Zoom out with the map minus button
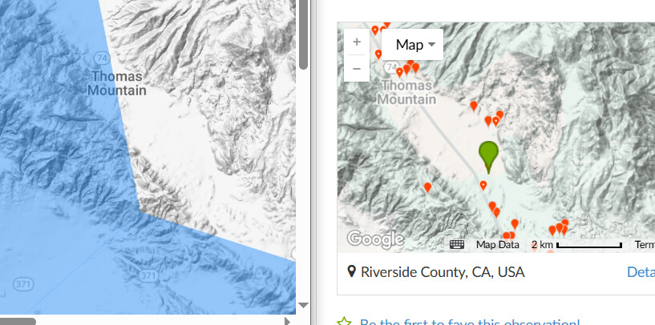 pyautogui.click(x=356, y=68)
